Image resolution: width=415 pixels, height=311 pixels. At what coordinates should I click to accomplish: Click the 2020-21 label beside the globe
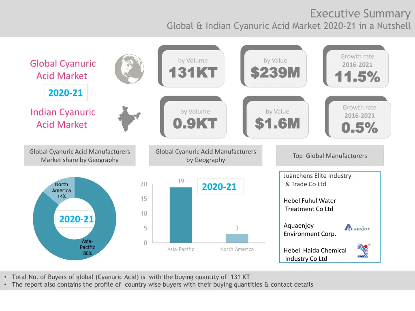coord(65,93)
